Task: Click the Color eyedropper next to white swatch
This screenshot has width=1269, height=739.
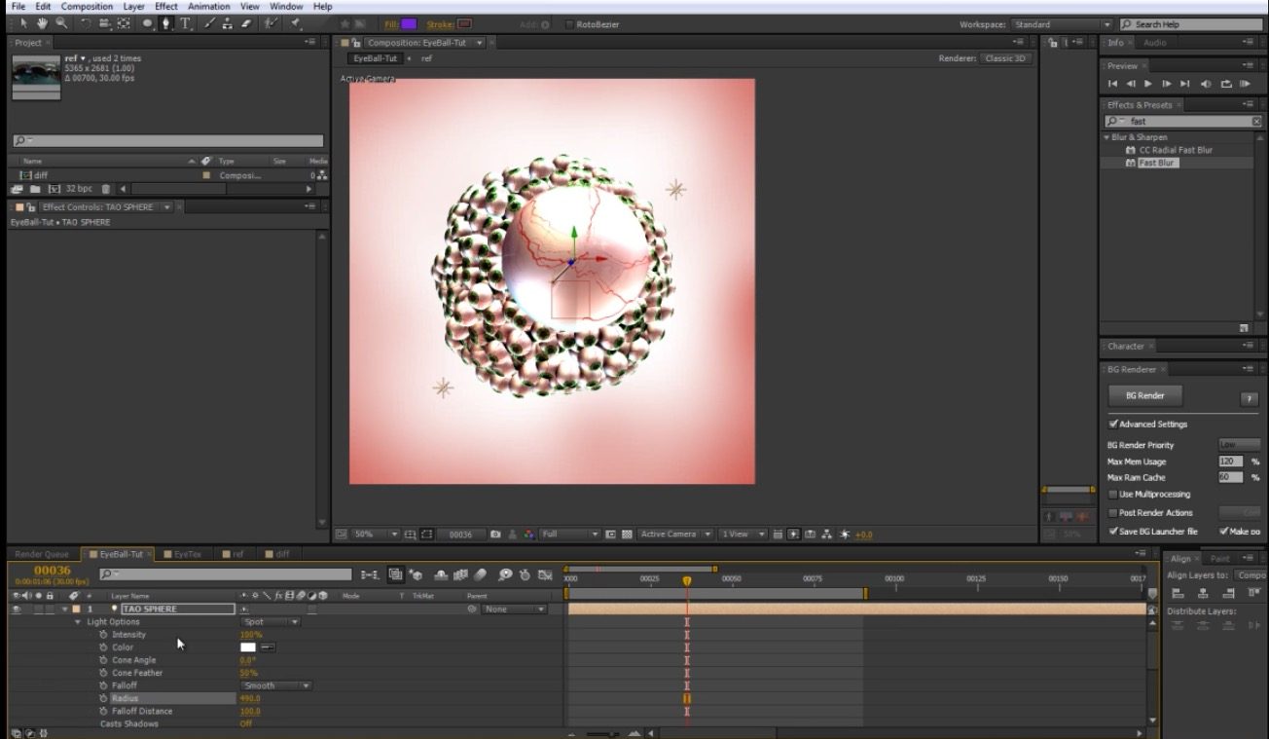Action: (267, 647)
